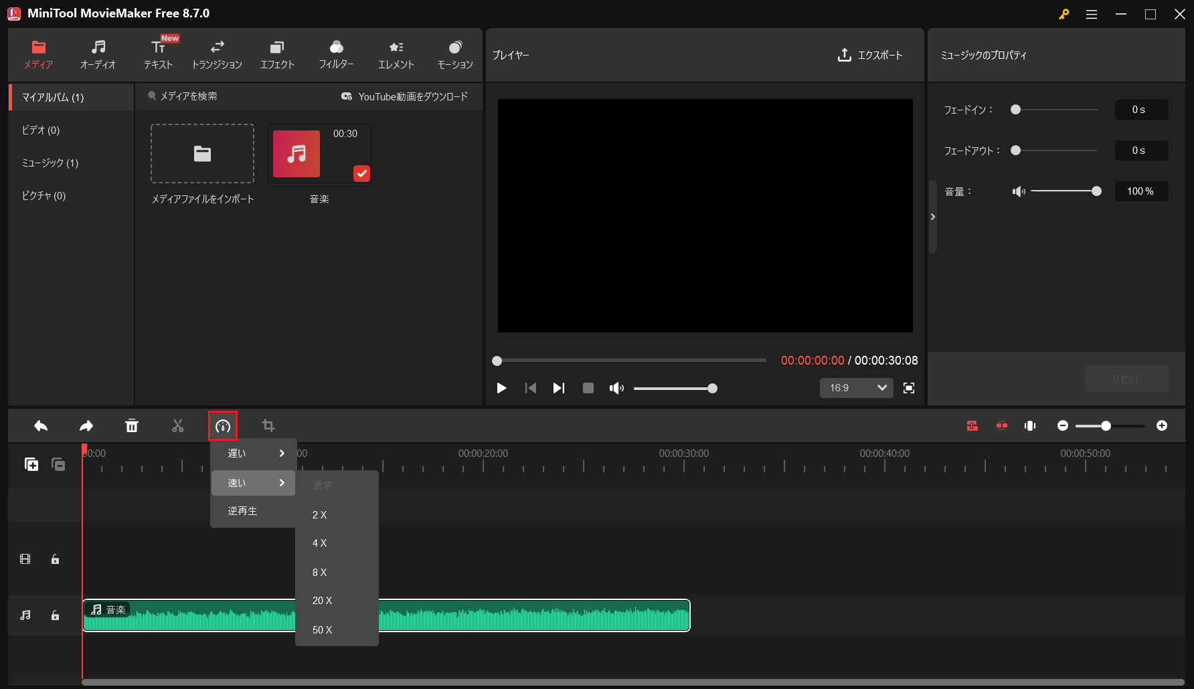This screenshot has height=689, width=1194.
Task: Open the オーディオ tab
Action: pyautogui.click(x=98, y=55)
